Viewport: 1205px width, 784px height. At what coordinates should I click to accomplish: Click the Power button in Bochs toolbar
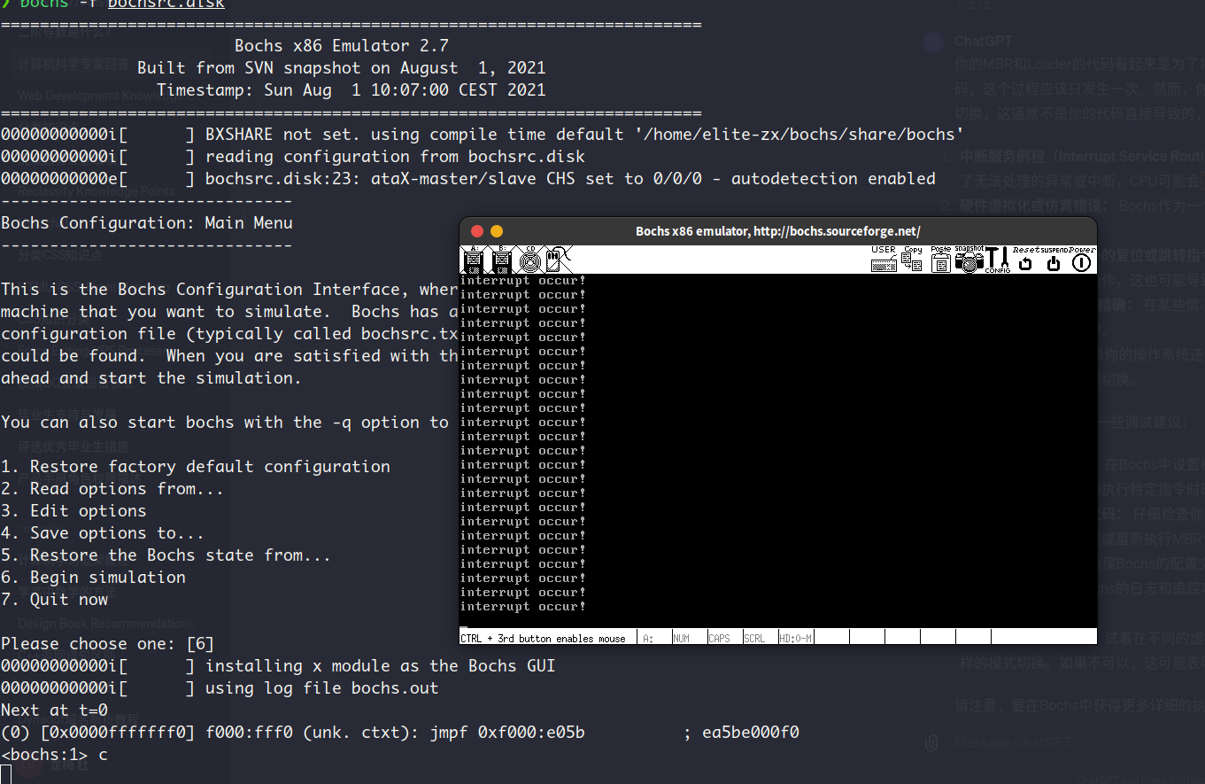(1082, 260)
